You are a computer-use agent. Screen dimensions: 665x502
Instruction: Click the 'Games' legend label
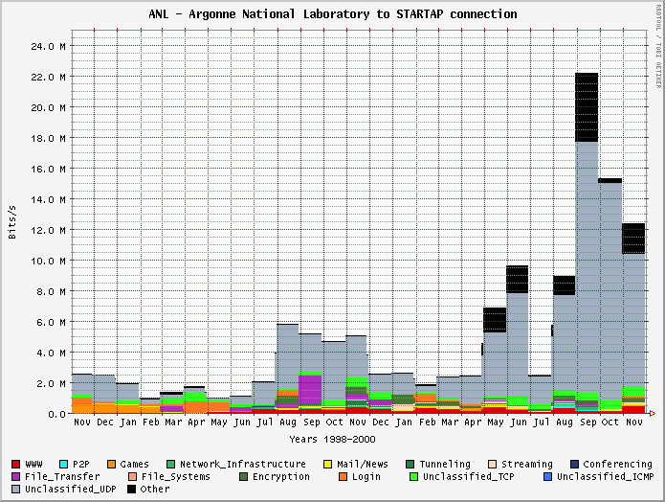(x=135, y=465)
